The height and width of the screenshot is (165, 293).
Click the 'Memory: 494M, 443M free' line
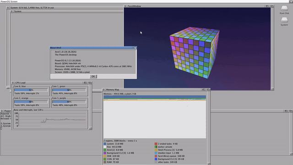[68, 69]
